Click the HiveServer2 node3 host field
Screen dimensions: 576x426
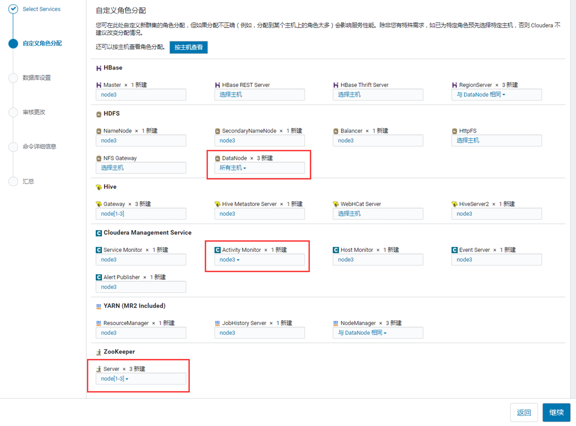[x=496, y=214]
